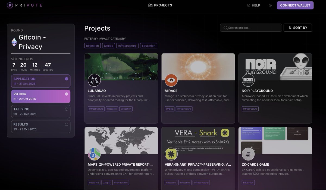Click Research tag on VERA-Snark card

(171, 183)
